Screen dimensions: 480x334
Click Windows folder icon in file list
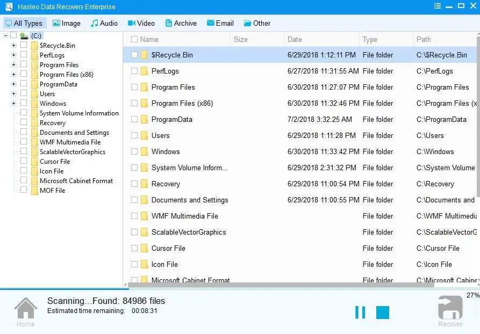(144, 152)
